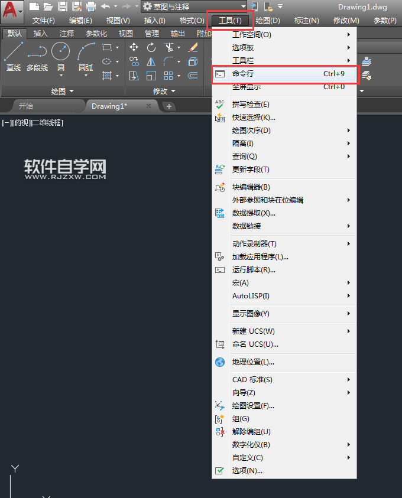
Task: Choose 命令行 Ctrl+9 from the menu
Action: tap(284, 74)
